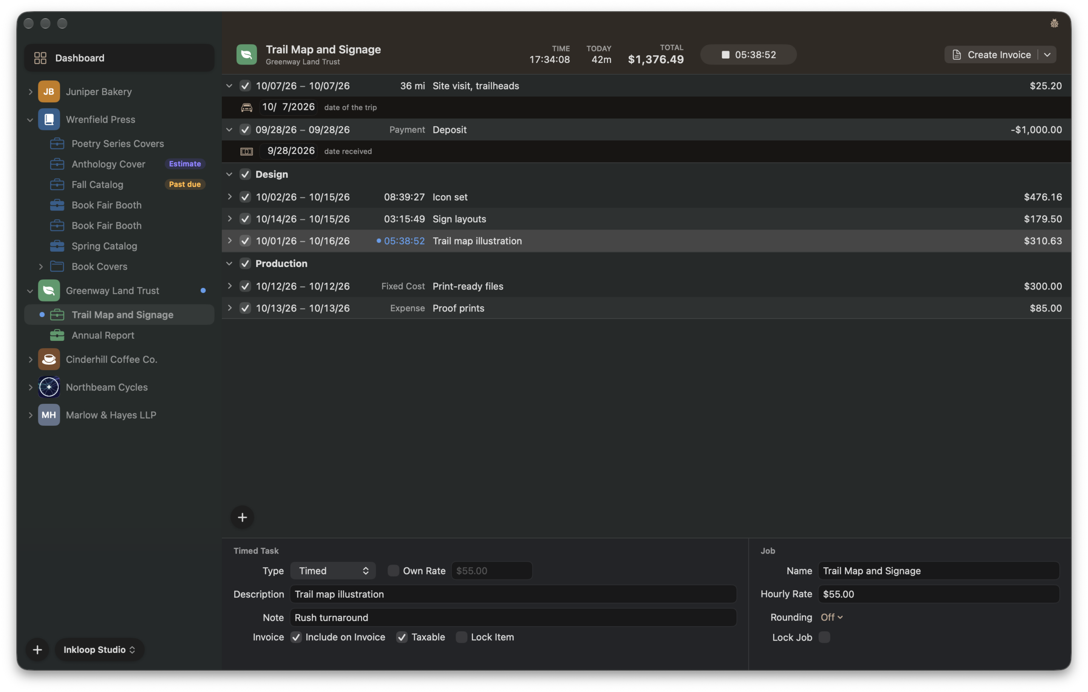The image size is (1088, 692).
Task: Click the Description field
Action: [513, 594]
